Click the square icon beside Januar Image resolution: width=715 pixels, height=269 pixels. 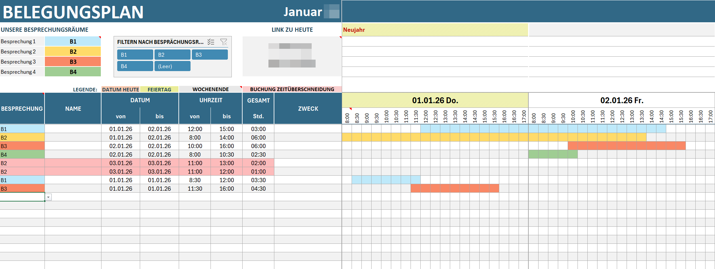[x=331, y=11]
